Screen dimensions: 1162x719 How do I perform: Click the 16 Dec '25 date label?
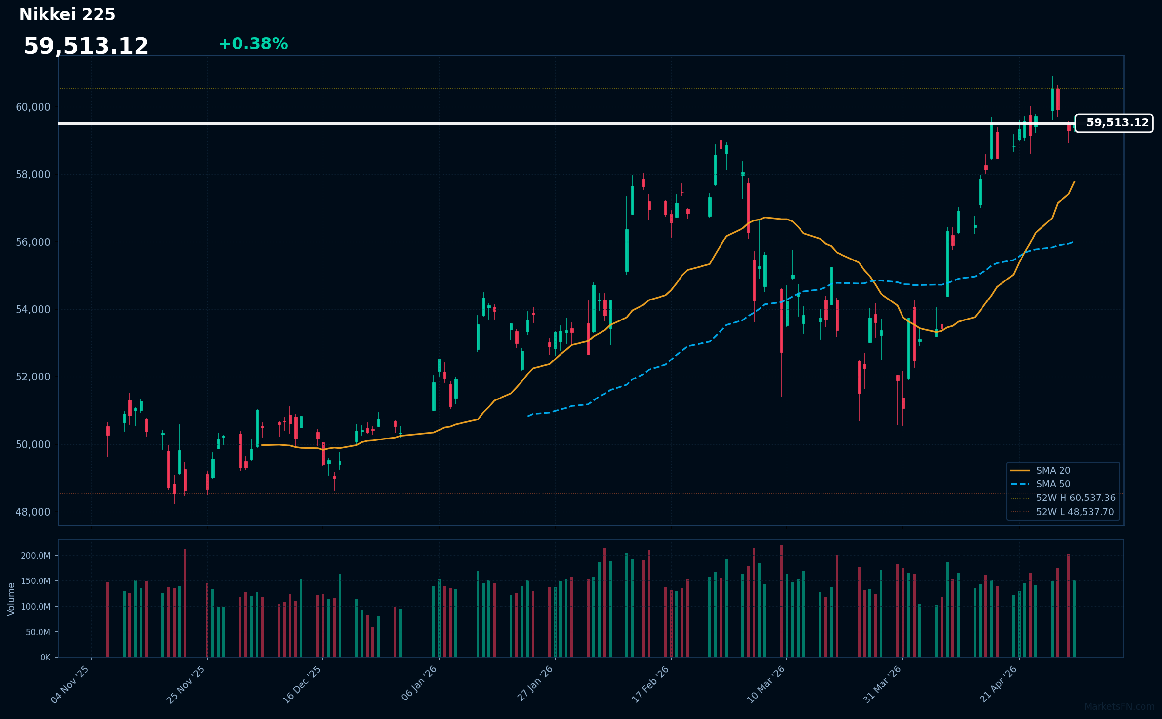click(x=302, y=684)
